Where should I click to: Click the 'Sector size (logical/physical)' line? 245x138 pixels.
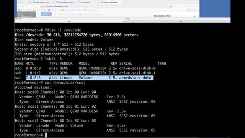click(72, 49)
